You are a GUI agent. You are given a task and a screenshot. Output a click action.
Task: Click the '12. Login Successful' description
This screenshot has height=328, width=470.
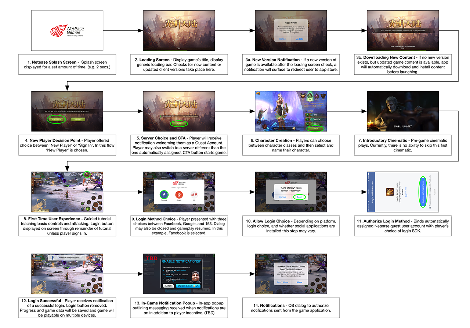point(67,308)
